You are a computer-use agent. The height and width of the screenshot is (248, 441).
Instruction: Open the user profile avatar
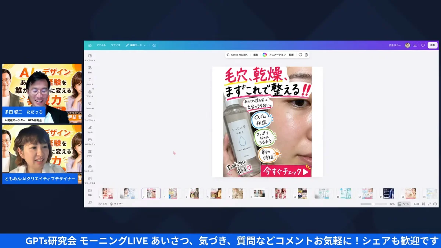point(408,45)
